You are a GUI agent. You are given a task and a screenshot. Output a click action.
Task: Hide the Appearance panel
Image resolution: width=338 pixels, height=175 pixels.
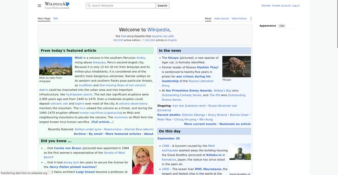[x=282, y=26]
